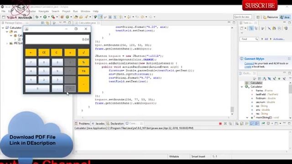
Task: Open the File menu
Action: (3, 11)
